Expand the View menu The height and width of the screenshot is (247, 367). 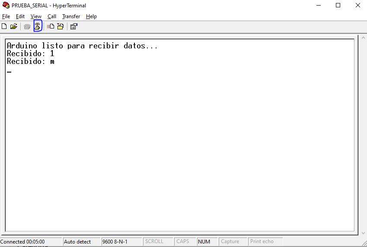[x=36, y=16]
